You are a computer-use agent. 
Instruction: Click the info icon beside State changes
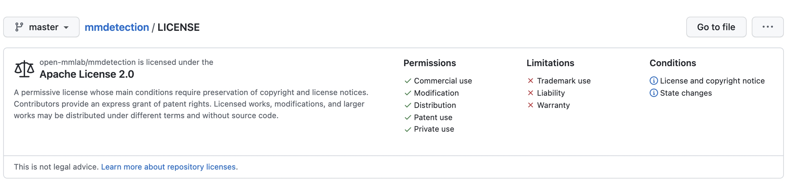pyautogui.click(x=653, y=93)
